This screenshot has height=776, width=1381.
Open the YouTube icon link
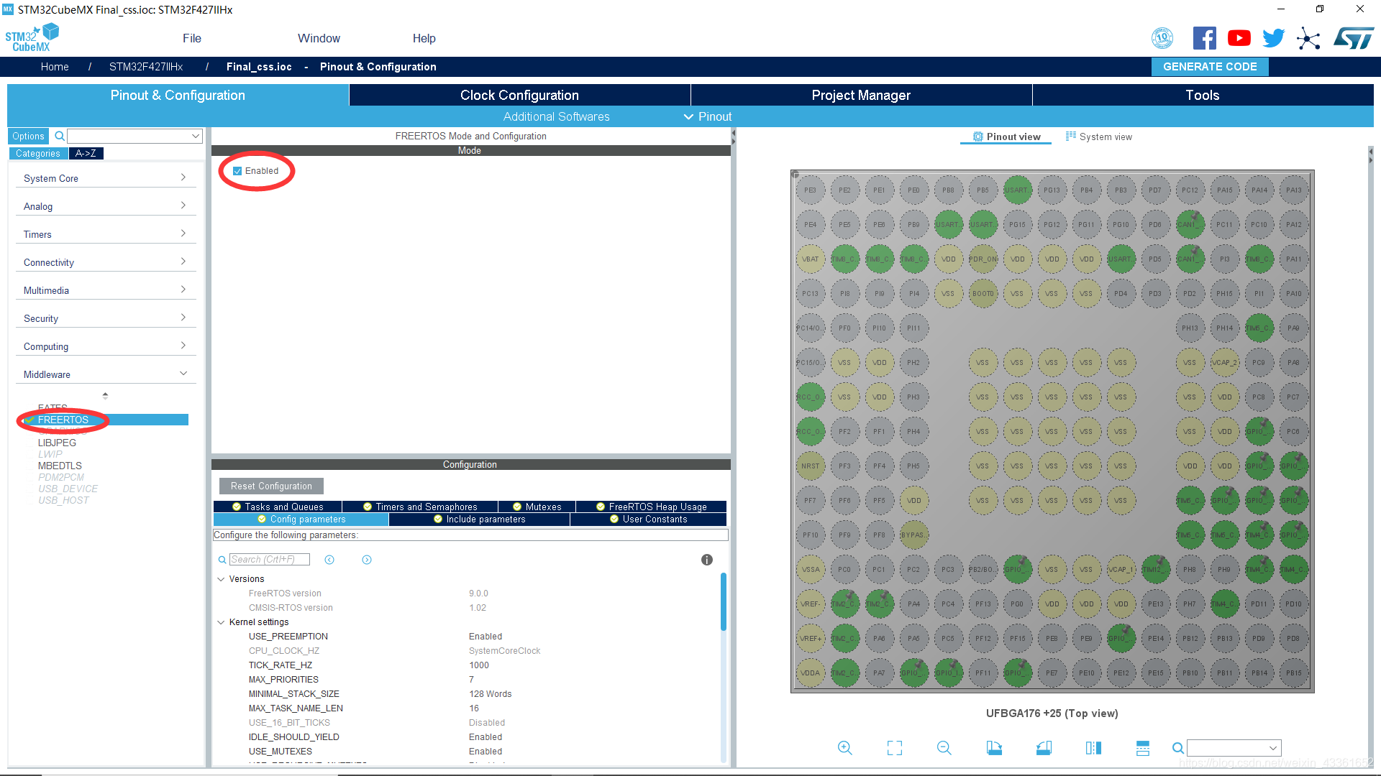point(1239,38)
